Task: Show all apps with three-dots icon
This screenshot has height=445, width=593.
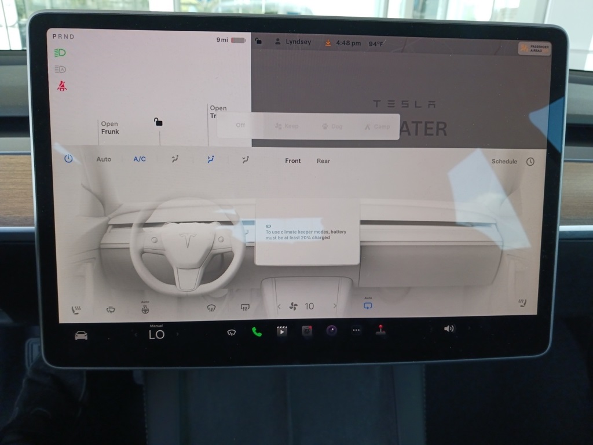Action: [356, 330]
